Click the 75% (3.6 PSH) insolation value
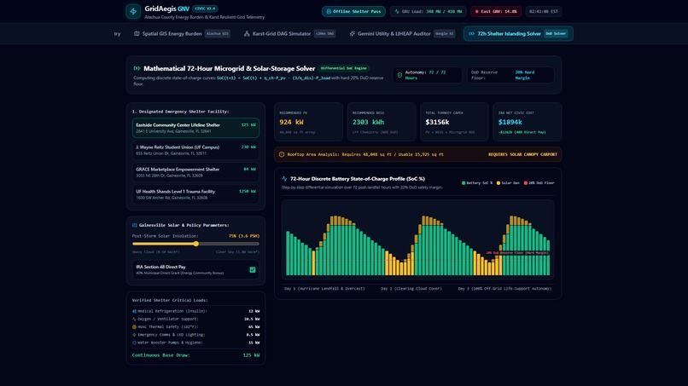The height and width of the screenshot is (386, 688). (x=243, y=236)
